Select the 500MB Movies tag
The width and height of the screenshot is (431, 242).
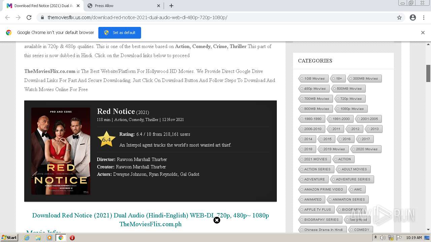tap(349, 89)
